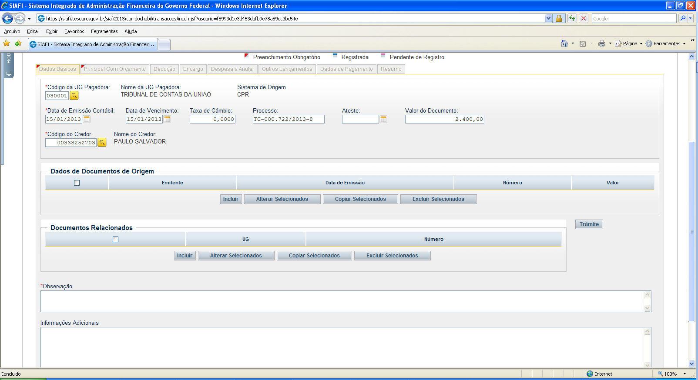Image resolution: width=698 pixels, height=380 pixels.
Task: Click UG Pagadora search magnifier icon
Action: (74, 96)
